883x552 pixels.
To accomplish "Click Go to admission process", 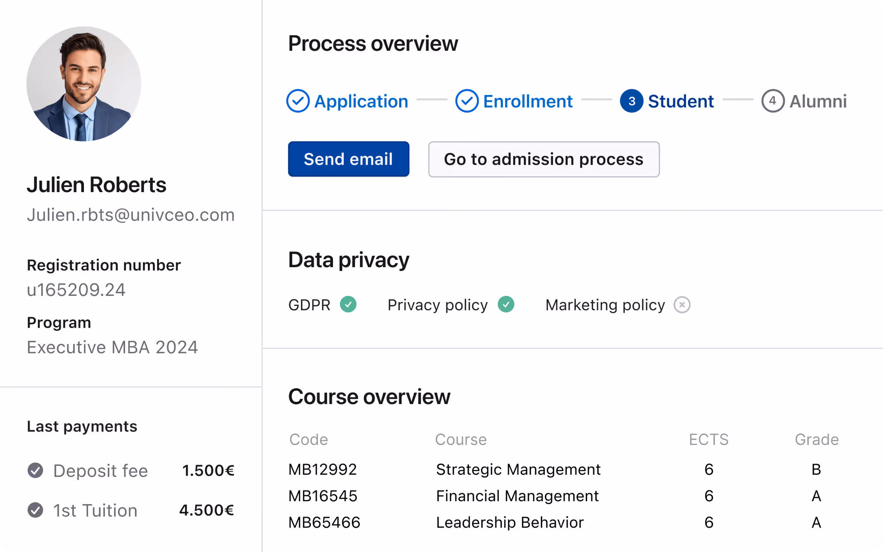I will coord(543,159).
